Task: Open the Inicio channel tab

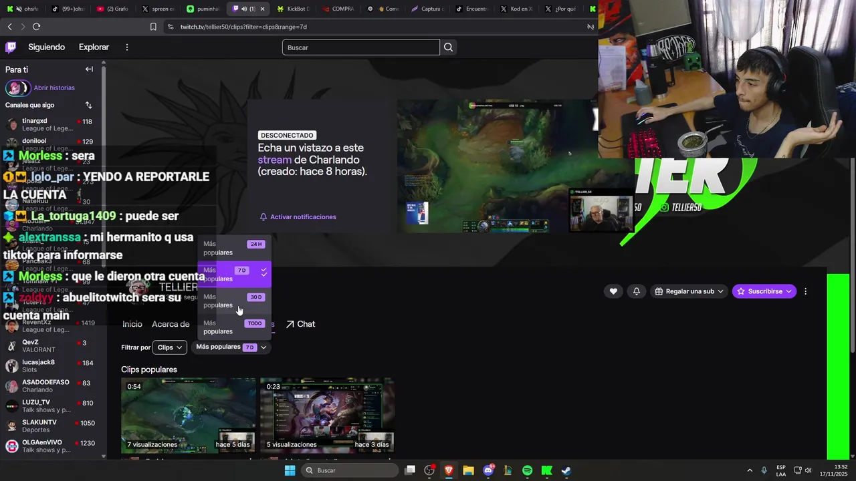Action: (x=132, y=324)
